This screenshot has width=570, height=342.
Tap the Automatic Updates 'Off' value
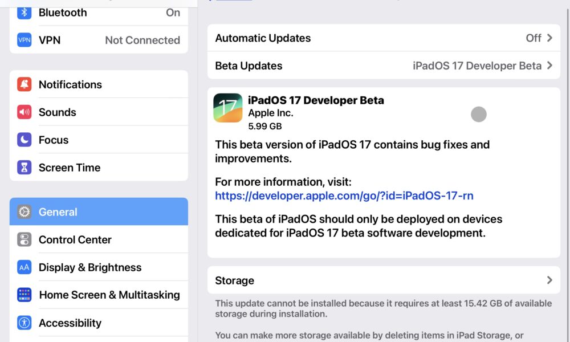click(534, 38)
